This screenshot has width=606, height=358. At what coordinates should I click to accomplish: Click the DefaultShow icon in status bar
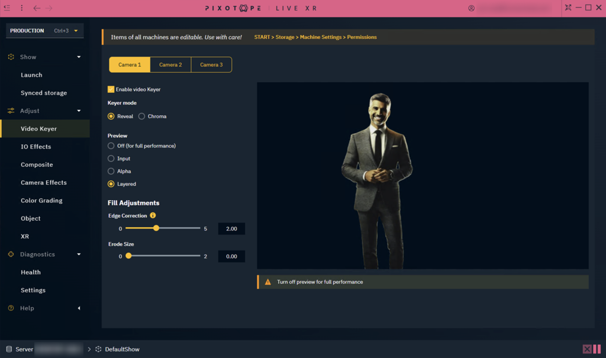pyautogui.click(x=99, y=349)
